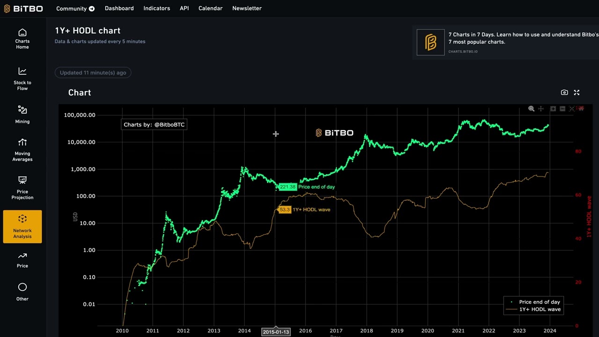
Task: Click the red 60 right-axis tick label
Action: click(578, 195)
